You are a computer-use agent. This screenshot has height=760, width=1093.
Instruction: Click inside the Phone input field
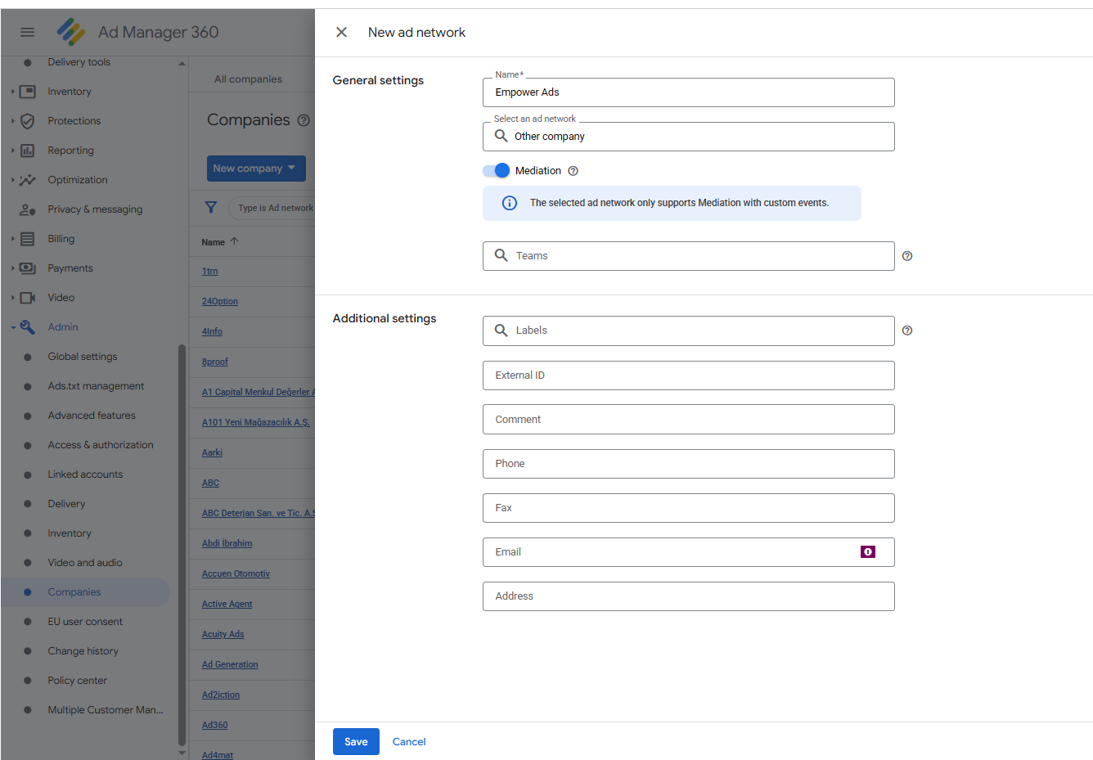click(x=688, y=463)
